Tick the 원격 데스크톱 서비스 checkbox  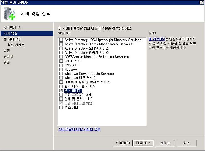(61, 86)
